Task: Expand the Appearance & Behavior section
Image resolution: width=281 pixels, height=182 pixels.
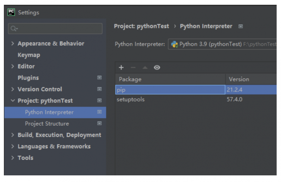Action: (x=13, y=44)
